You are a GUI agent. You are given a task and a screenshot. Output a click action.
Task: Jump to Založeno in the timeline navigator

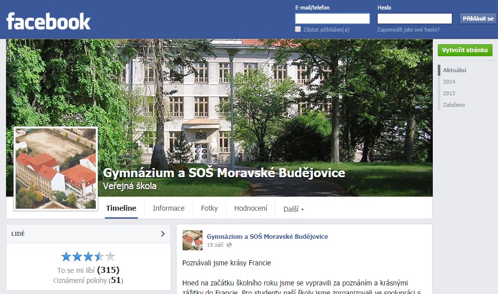pos(454,104)
